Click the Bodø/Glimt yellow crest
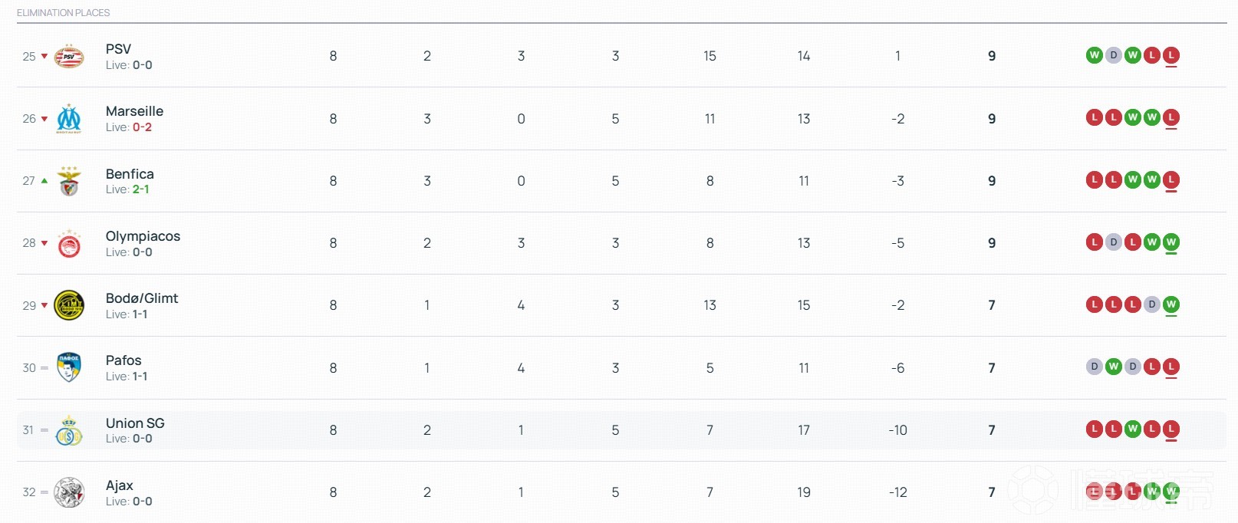Viewport: 1238px width, 523px height. click(69, 305)
